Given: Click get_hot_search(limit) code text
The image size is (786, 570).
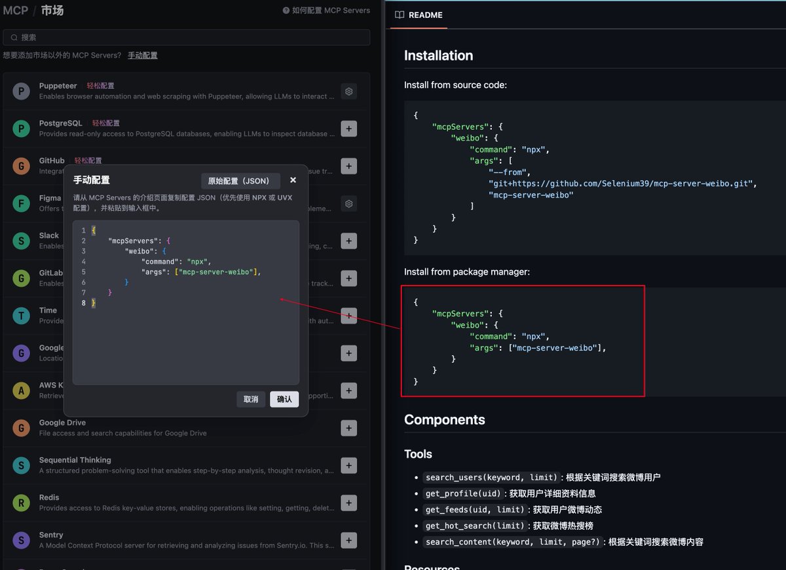Looking at the screenshot, I should click(x=476, y=525).
